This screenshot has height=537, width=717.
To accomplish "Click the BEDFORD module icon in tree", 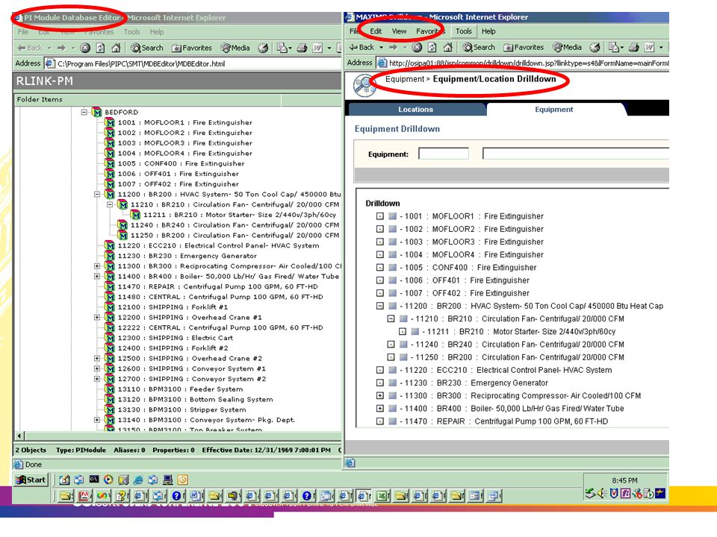I will [x=97, y=112].
